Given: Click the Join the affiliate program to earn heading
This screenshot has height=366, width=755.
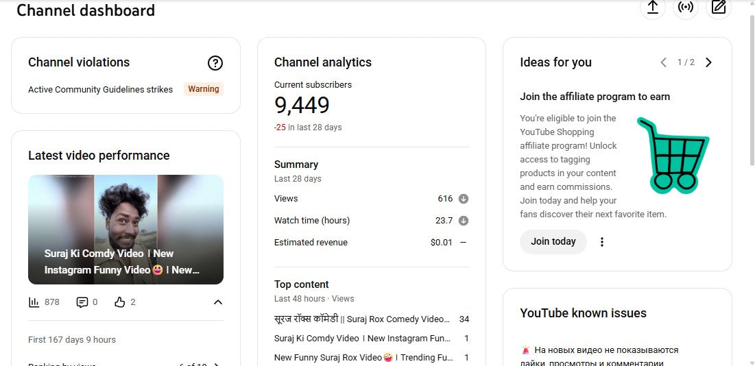Looking at the screenshot, I should [x=595, y=97].
